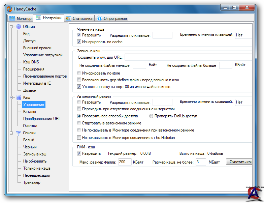This screenshot has height=203, width=264.
Task: Select the Проверять DialUp-доступ radio button
Action: click(x=151, y=116)
